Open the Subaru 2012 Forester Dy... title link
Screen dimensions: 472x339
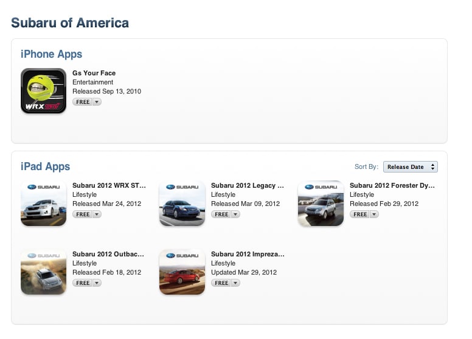(x=392, y=185)
